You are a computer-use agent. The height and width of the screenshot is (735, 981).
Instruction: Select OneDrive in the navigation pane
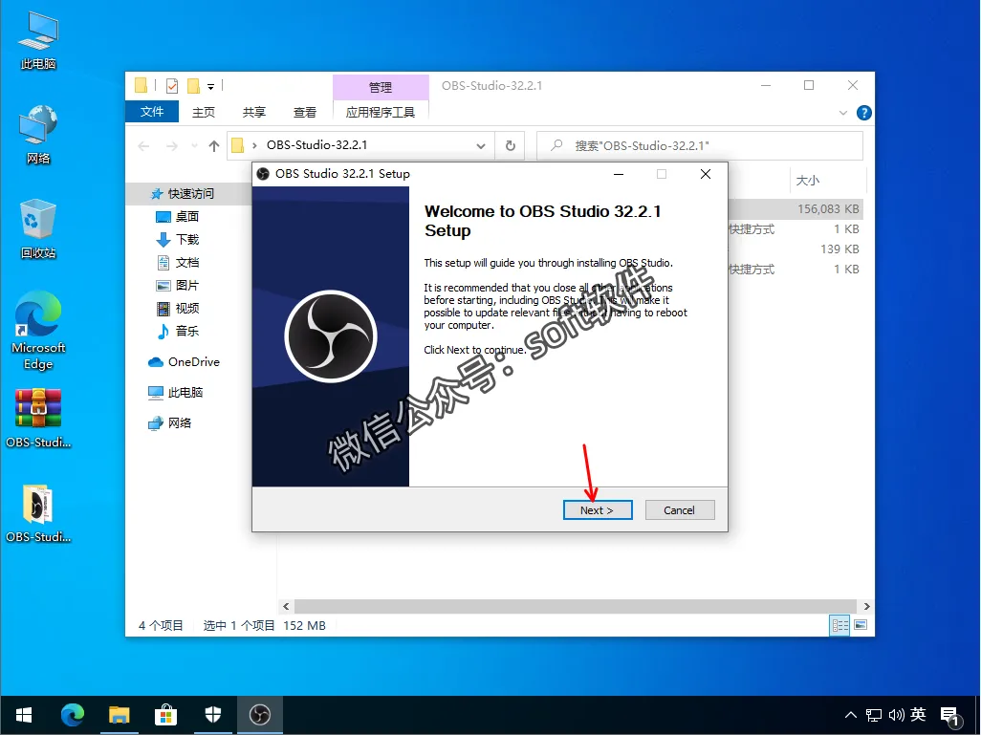tap(184, 361)
